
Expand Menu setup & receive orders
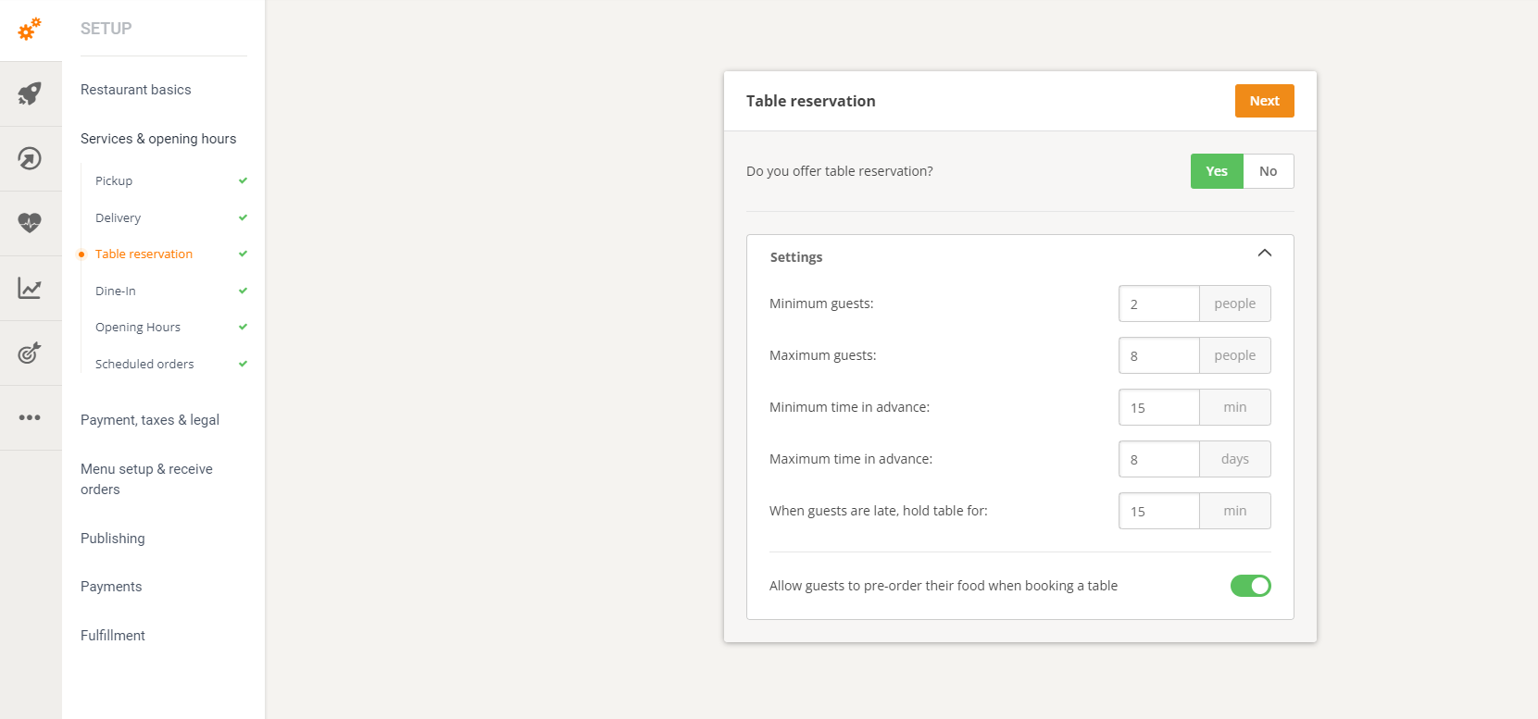[x=146, y=479]
